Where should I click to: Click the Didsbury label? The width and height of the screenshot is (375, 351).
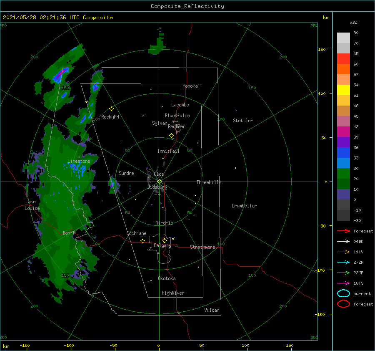pos(157,187)
